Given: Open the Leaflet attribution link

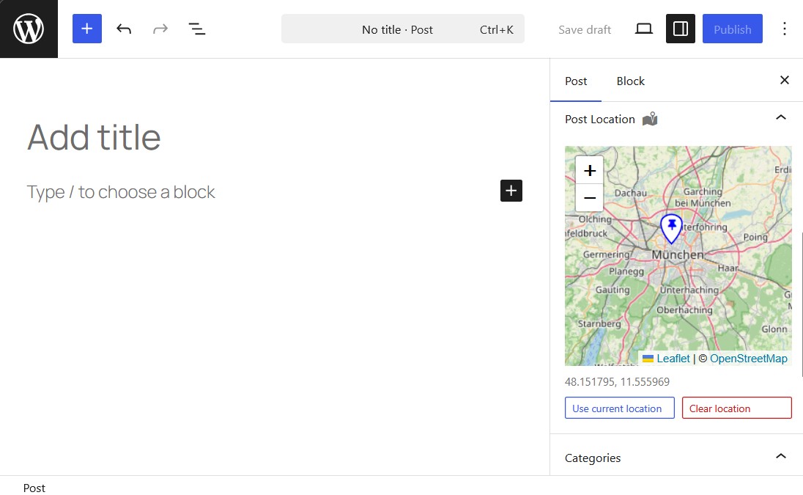Looking at the screenshot, I should click(673, 359).
